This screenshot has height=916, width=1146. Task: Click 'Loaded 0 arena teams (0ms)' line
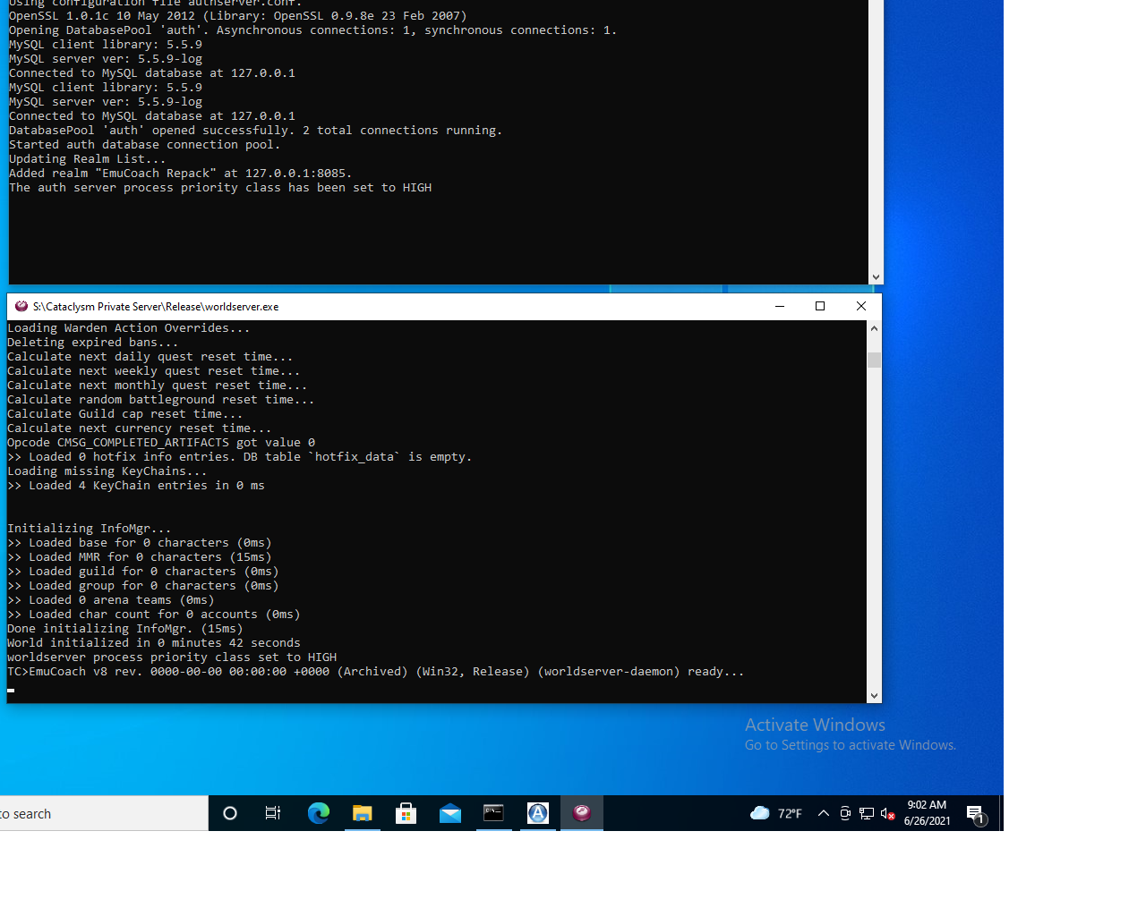(x=110, y=600)
